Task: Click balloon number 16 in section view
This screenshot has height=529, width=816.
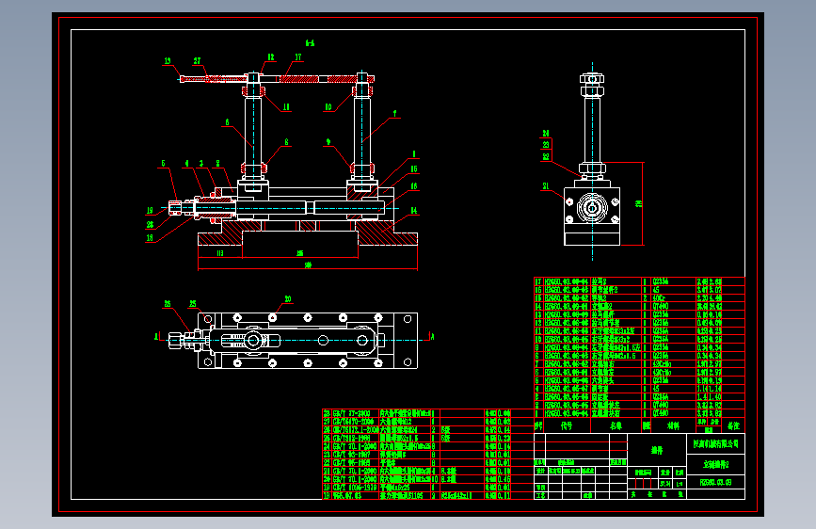Action: (414, 185)
